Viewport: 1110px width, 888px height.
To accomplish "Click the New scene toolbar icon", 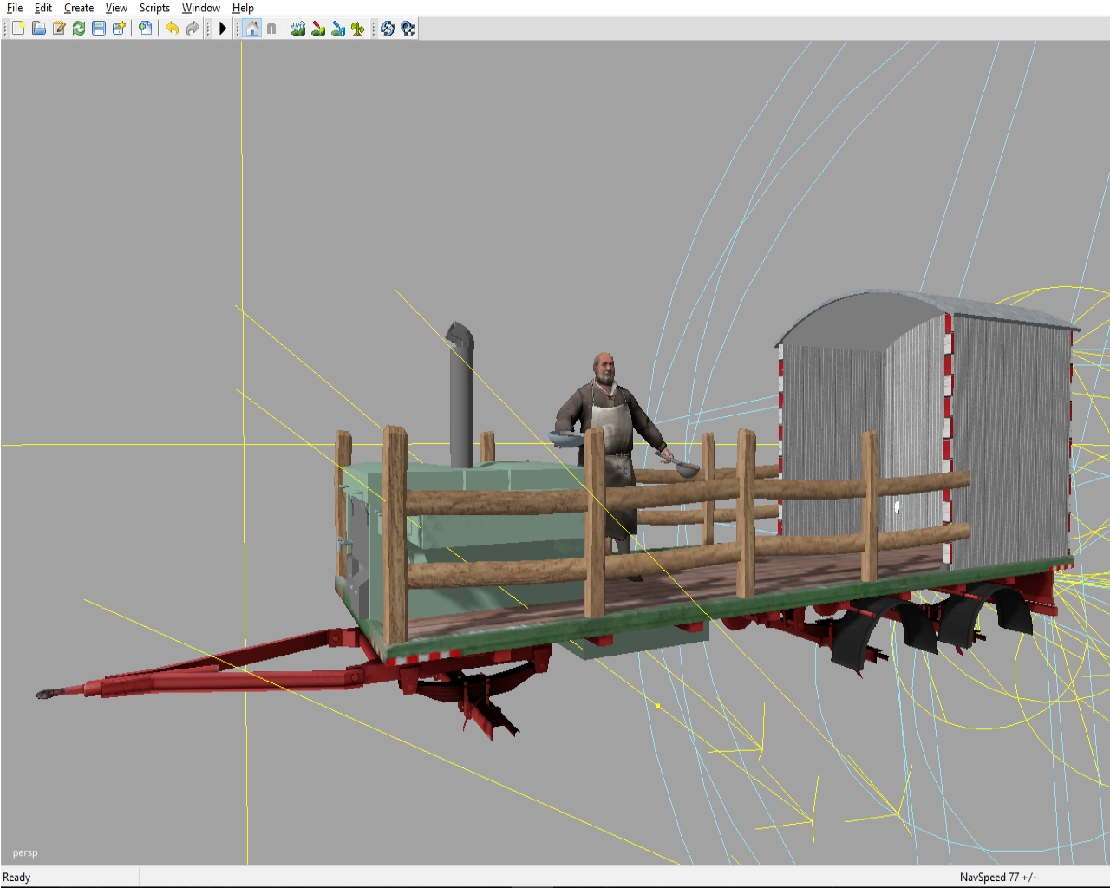I will pos(18,29).
